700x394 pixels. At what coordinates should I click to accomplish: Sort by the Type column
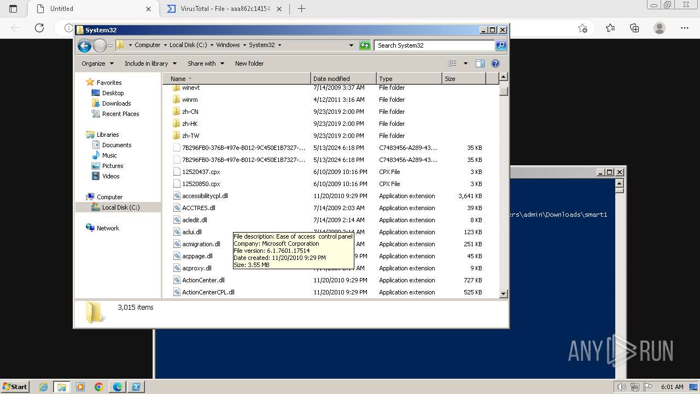point(409,79)
